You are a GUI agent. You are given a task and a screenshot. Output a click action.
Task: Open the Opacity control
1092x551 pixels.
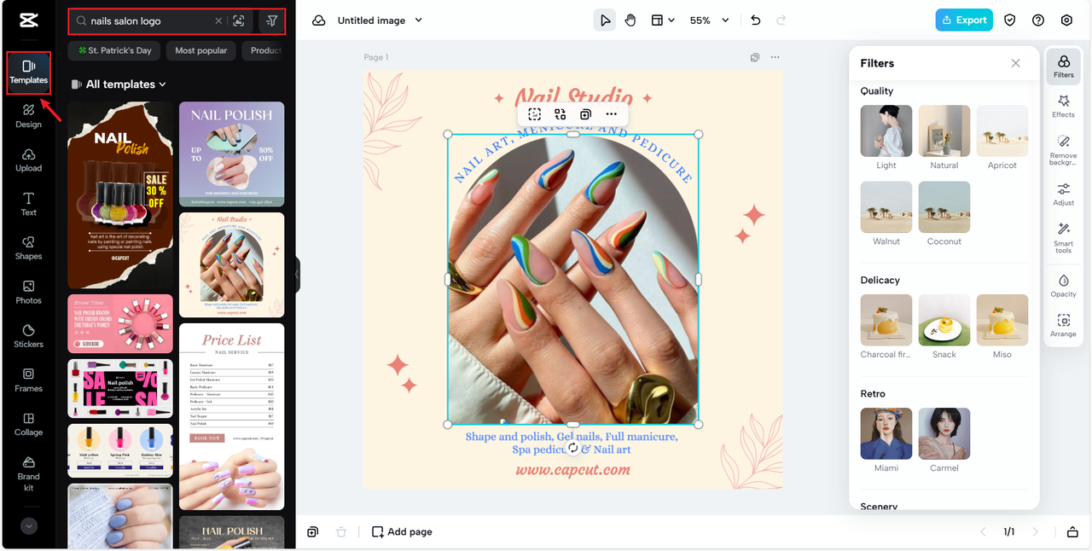coord(1064,286)
